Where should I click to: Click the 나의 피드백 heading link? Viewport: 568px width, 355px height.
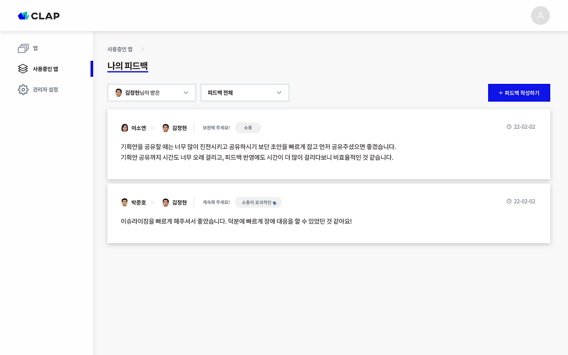coord(127,65)
